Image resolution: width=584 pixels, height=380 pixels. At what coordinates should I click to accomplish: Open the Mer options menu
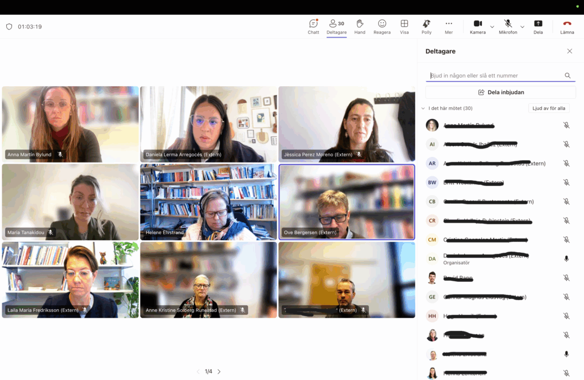point(448,26)
